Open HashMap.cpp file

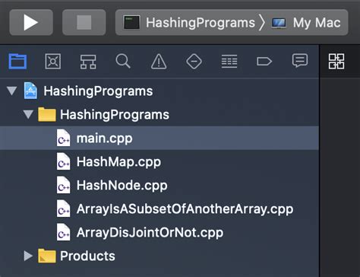pos(159,161)
